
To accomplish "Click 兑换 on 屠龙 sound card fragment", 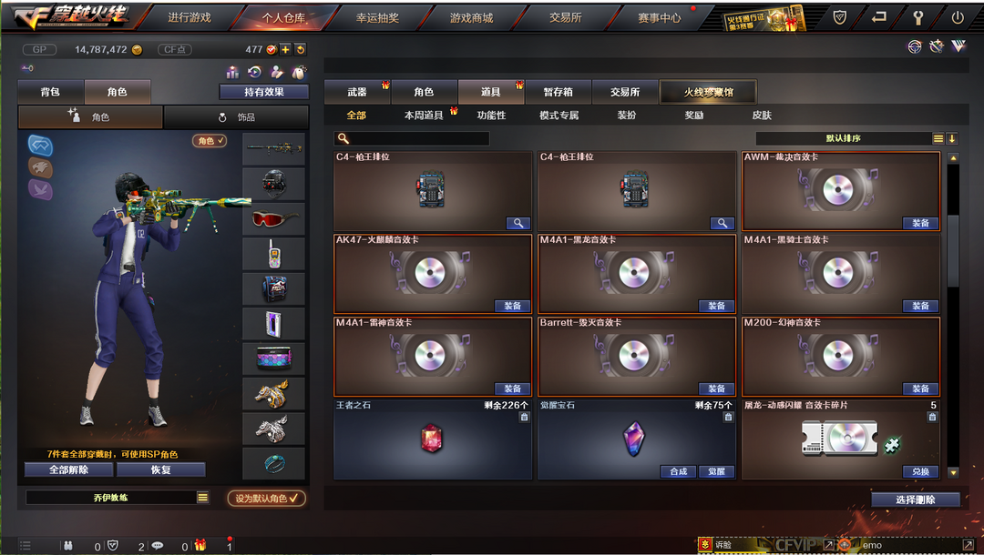I will (920, 471).
